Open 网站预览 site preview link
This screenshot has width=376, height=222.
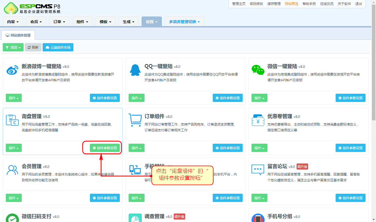click(292, 4)
